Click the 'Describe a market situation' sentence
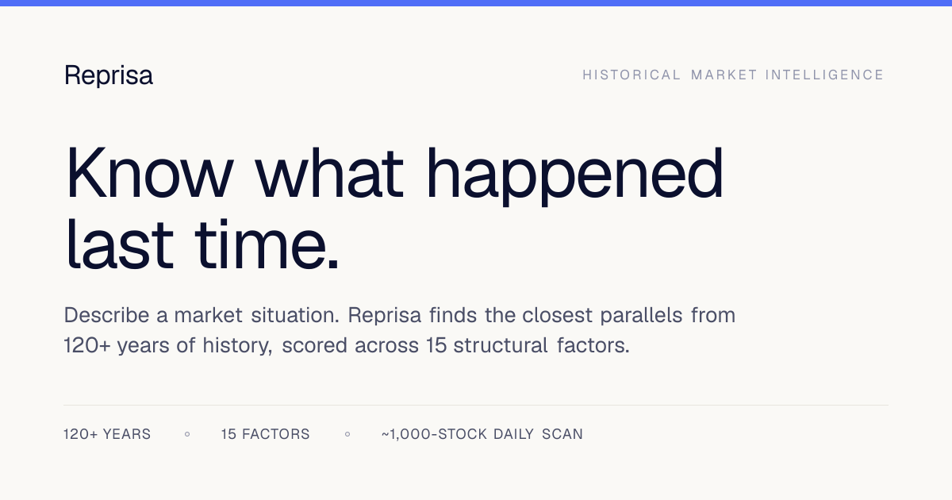The height and width of the screenshot is (500, 952). pyautogui.click(x=203, y=315)
